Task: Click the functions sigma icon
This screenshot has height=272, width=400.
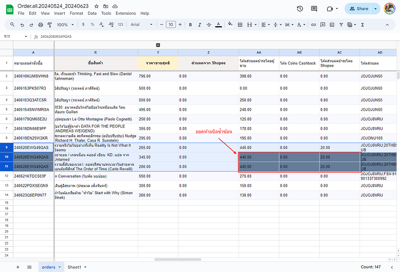Action: click(x=362, y=24)
